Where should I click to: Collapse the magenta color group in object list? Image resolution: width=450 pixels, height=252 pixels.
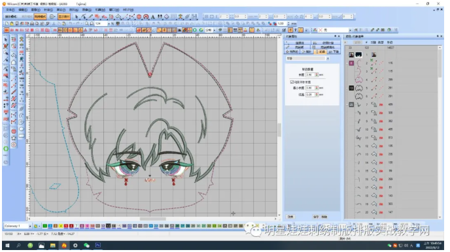[x=347, y=63]
